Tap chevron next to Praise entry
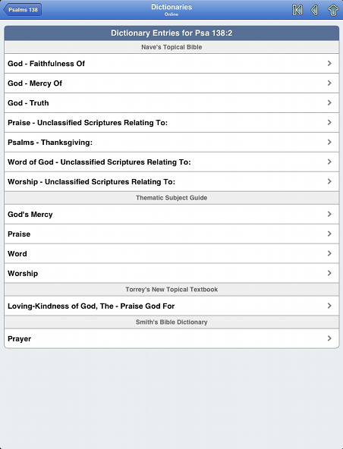The height and width of the screenshot is (449, 343). [x=329, y=234]
